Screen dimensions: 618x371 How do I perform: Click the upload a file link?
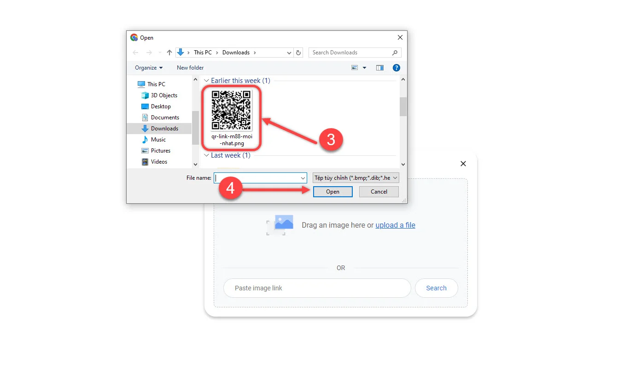point(395,225)
